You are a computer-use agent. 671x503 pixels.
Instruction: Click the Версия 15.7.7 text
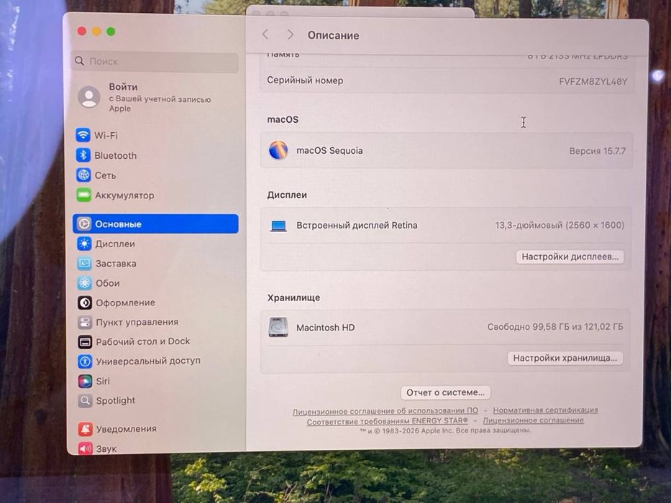(598, 151)
